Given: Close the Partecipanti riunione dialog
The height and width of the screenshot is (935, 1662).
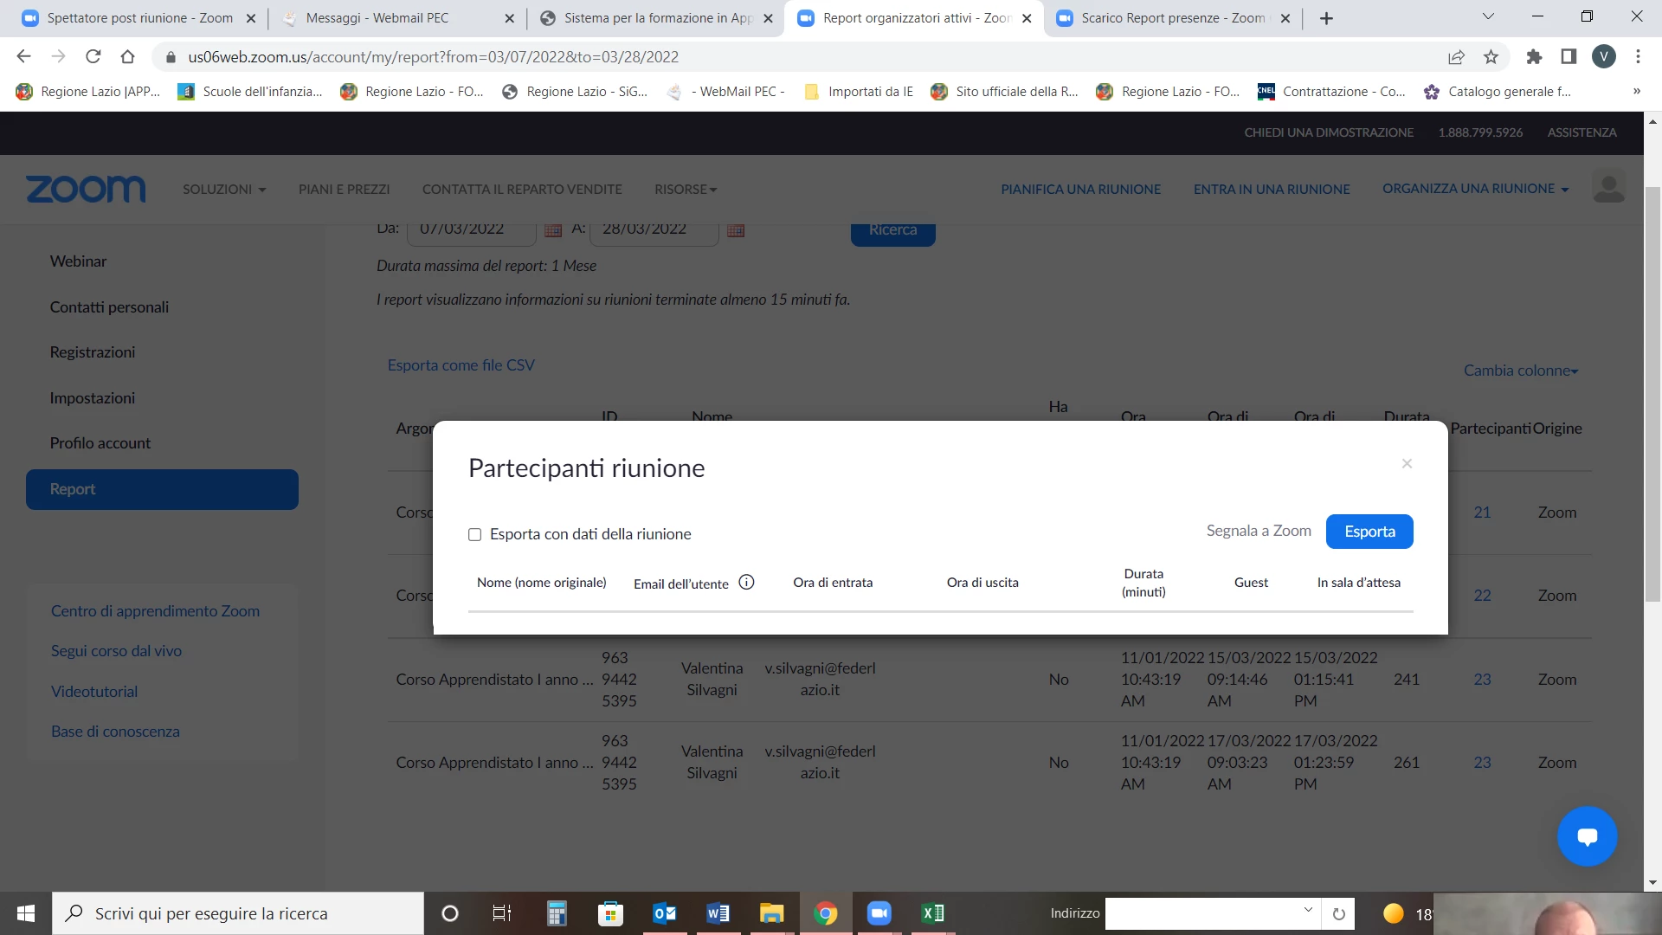Looking at the screenshot, I should 1407,464.
